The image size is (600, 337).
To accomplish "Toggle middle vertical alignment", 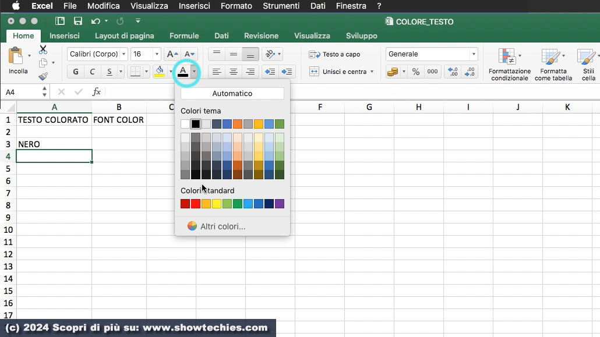I will coord(234,54).
